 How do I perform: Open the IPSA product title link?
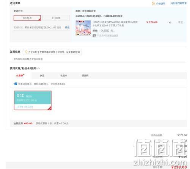pos(115,23)
